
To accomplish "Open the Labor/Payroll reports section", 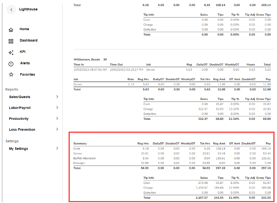I will coord(20,108).
